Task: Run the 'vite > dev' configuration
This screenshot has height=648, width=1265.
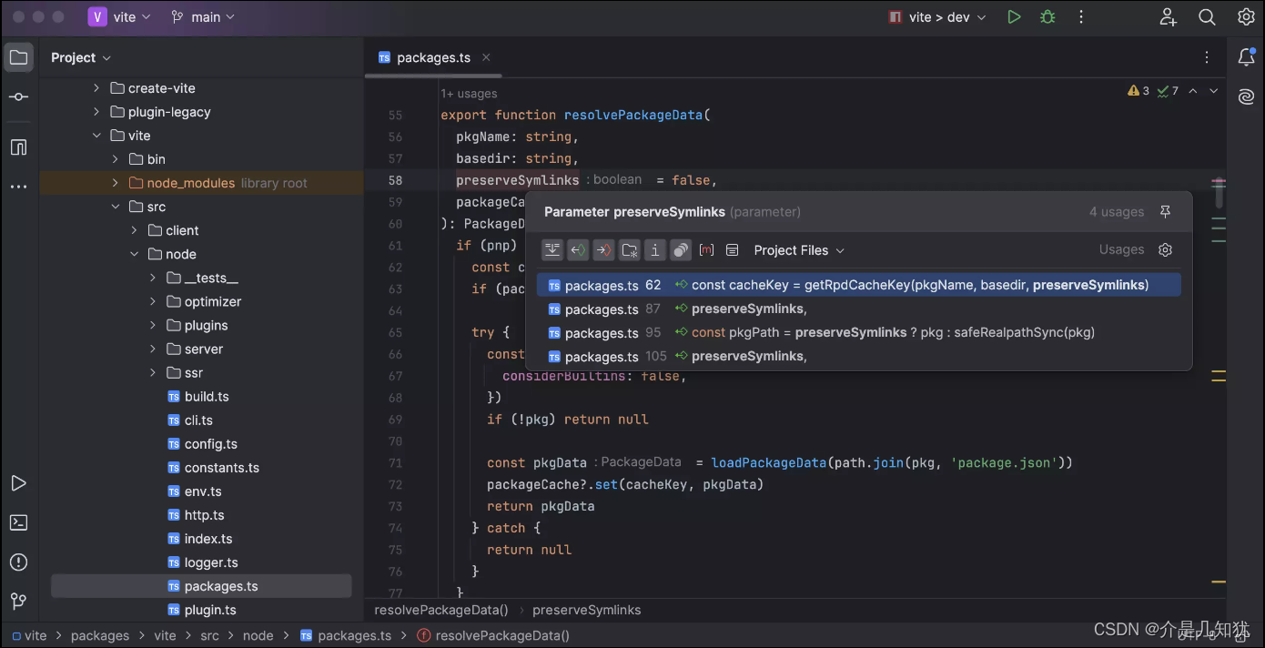Action: coord(1014,17)
